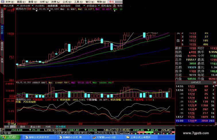217x140 pixels.
Task: Click the 分时成交 panel header
Action: tap(196, 83)
